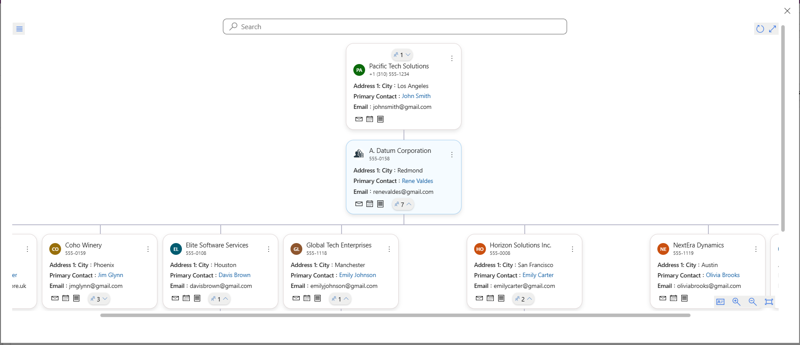Expand parent level above Pacific Tech Solutions
This screenshot has width=800, height=345.
pos(402,55)
